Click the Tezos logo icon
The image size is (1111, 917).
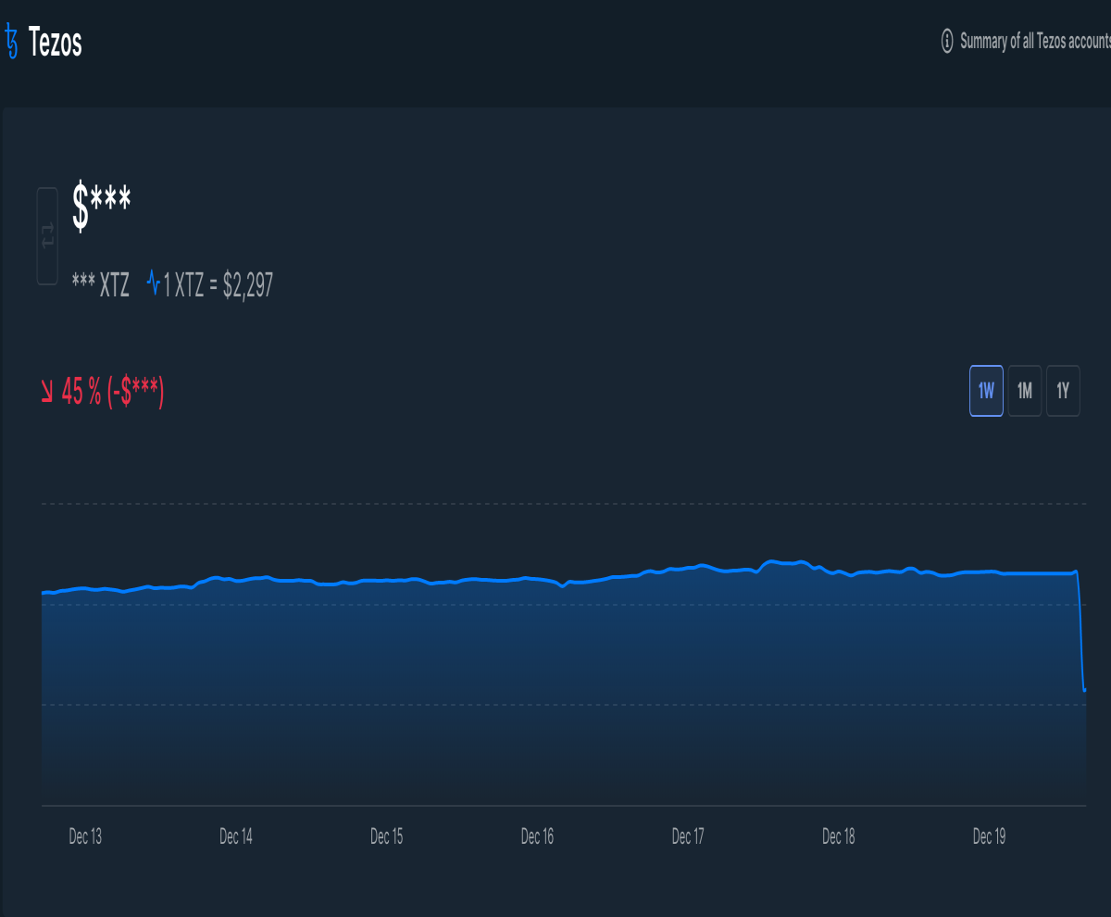point(12,42)
